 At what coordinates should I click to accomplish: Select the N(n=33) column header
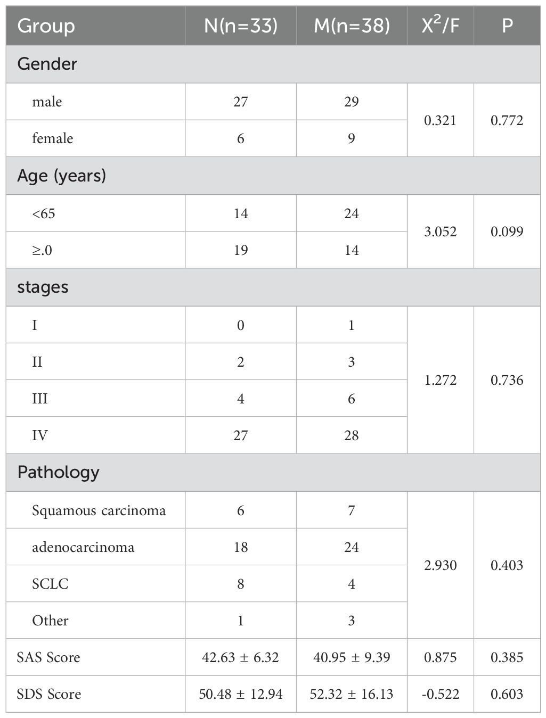click(241, 26)
